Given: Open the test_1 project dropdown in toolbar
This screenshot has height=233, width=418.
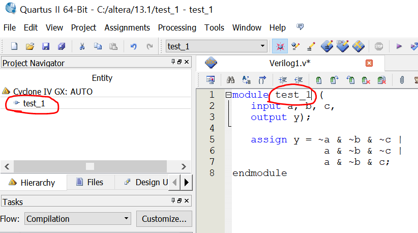Looking at the screenshot, I should coord(216,46).
